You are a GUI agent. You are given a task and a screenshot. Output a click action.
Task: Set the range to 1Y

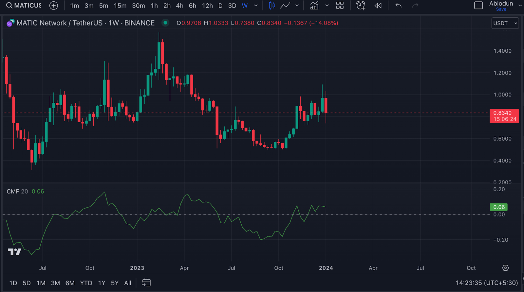click(x=102, y=283)
